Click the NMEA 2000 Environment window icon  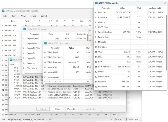(x=45, y=43)
